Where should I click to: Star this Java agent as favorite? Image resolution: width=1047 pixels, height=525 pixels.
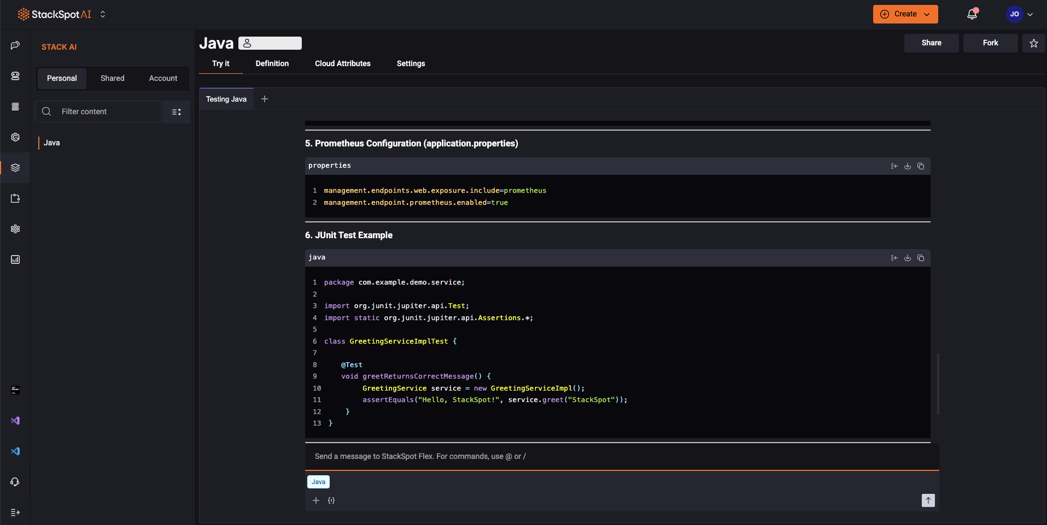1033,43
